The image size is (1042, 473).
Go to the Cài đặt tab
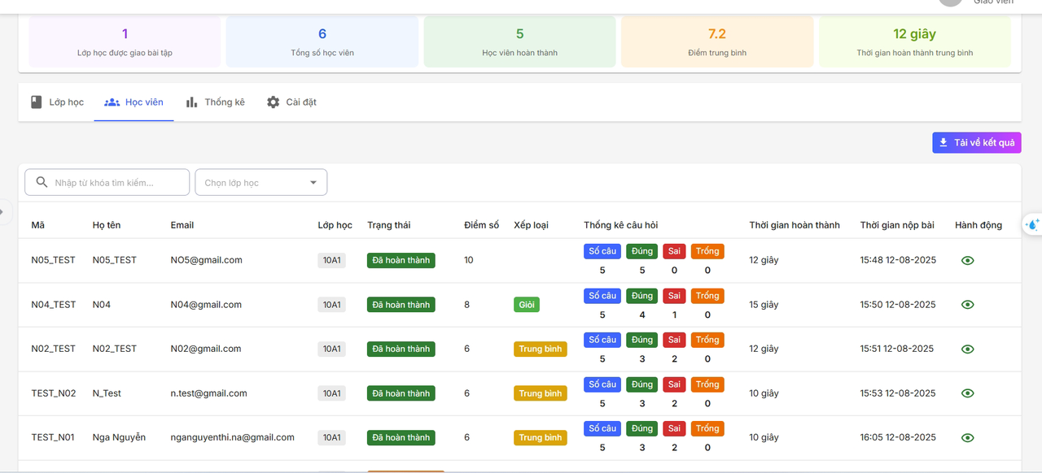pos(291,102)
